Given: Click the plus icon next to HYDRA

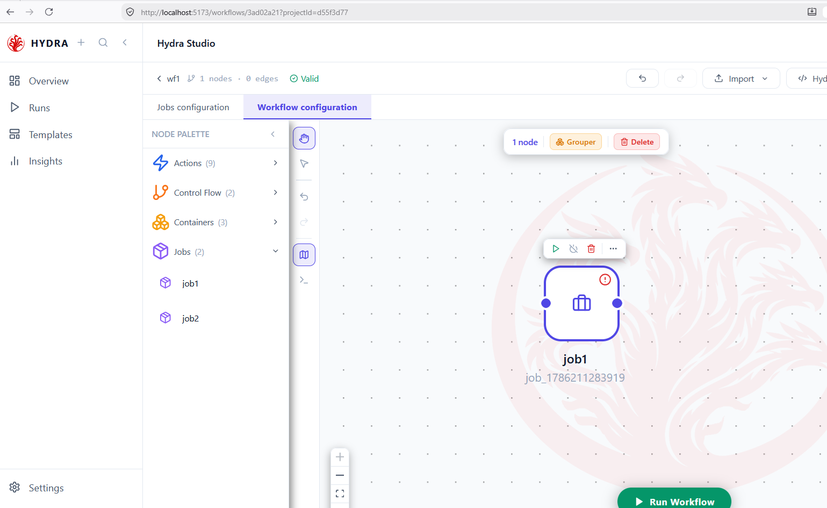Looking at the screenshot, I should [x=81, y=42].
